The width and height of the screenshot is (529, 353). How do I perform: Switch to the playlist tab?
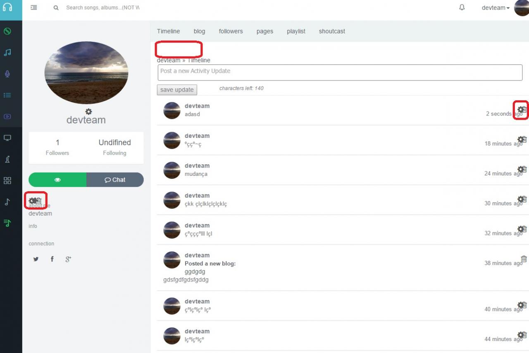tap(296, 31)
